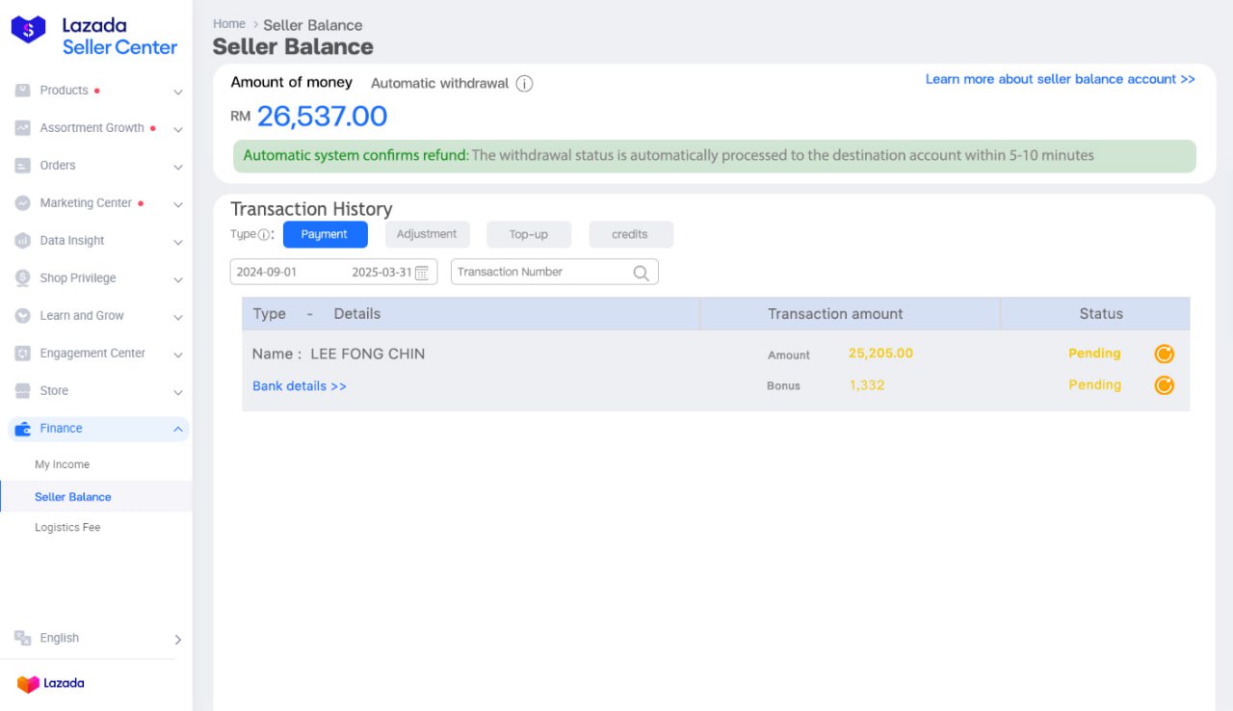
Task: Click the Lazada Seller Center logo
Action: 94,37
